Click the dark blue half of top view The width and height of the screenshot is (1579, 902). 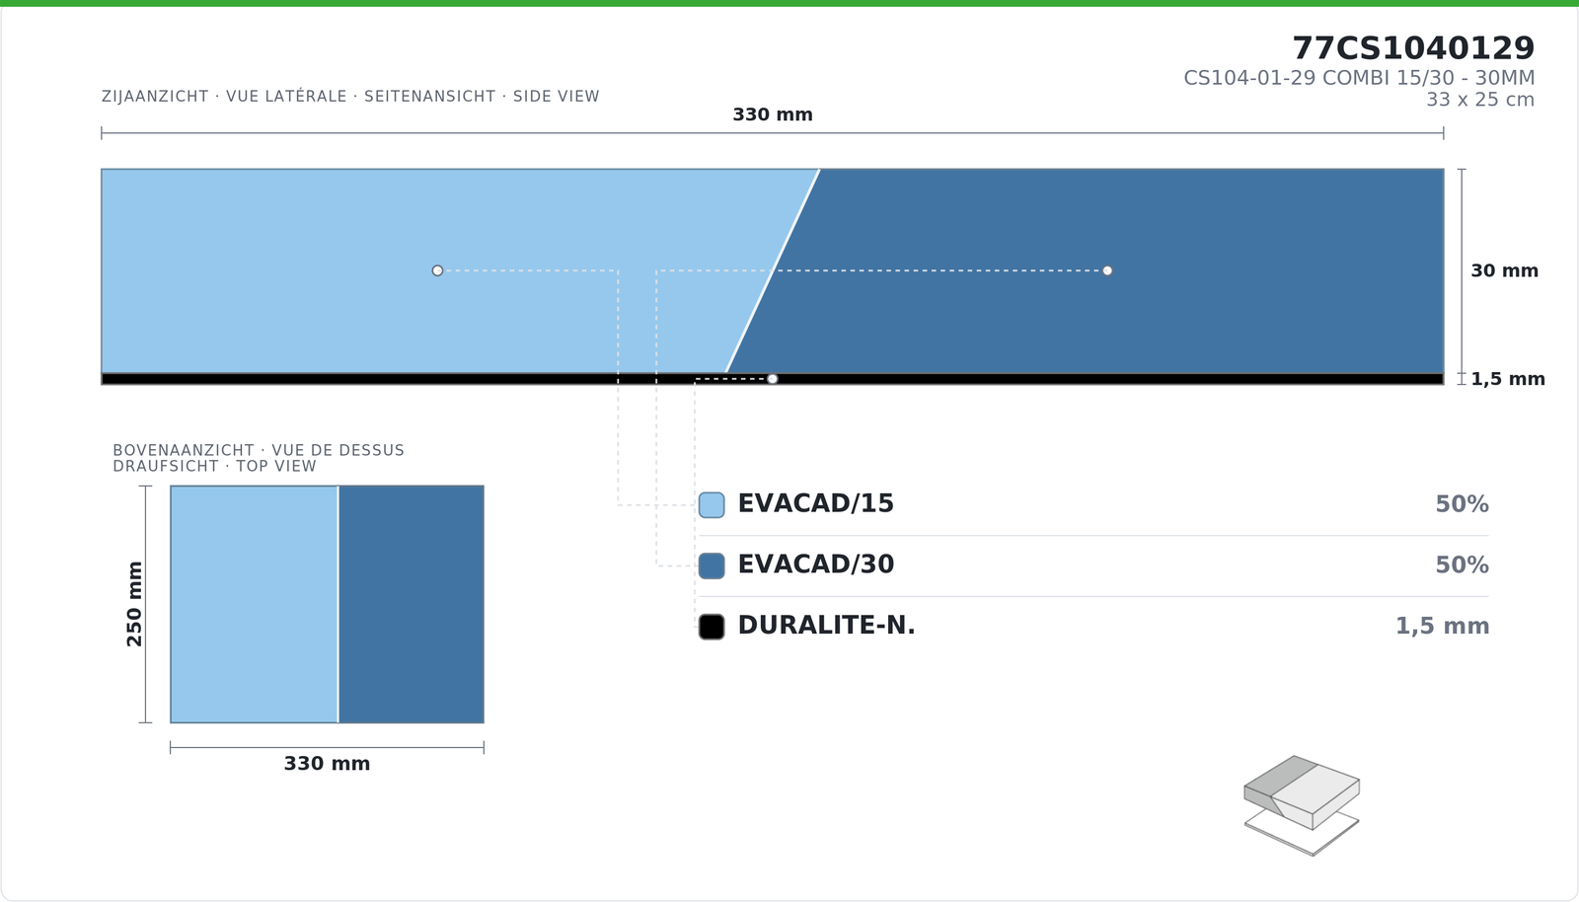(412, 604)
